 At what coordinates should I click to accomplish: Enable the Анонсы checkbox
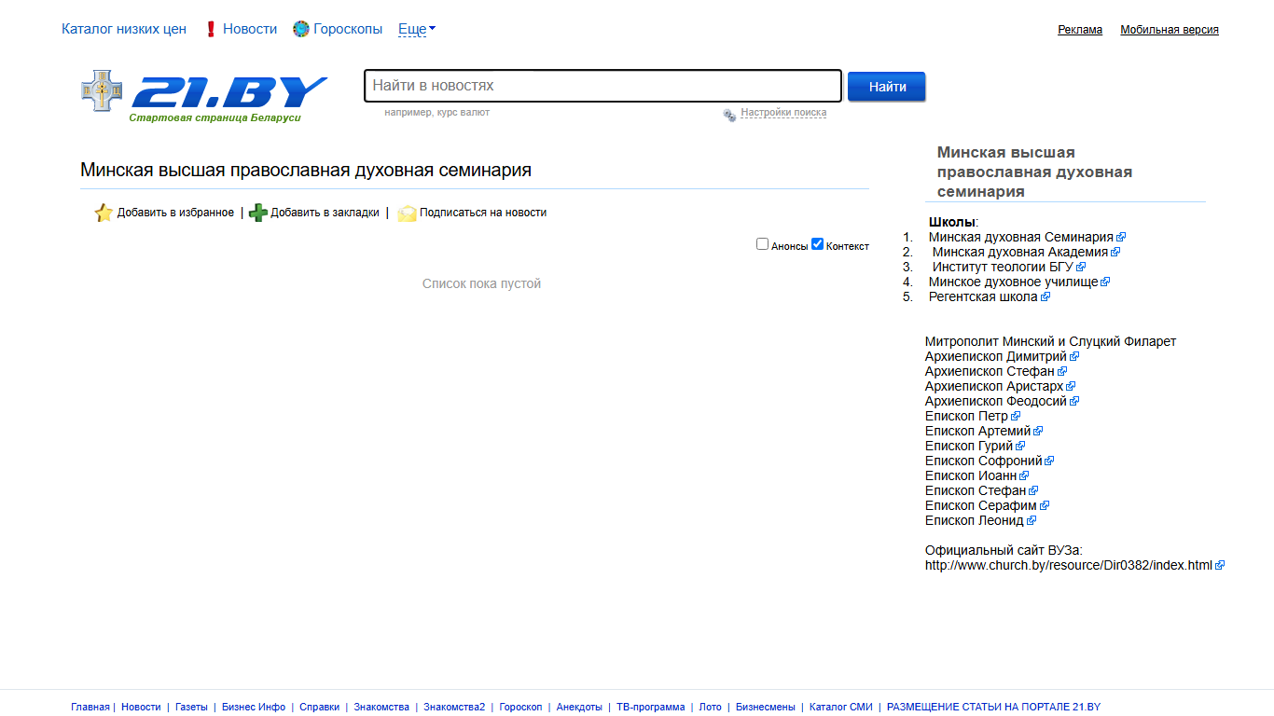tap(762, 244)
